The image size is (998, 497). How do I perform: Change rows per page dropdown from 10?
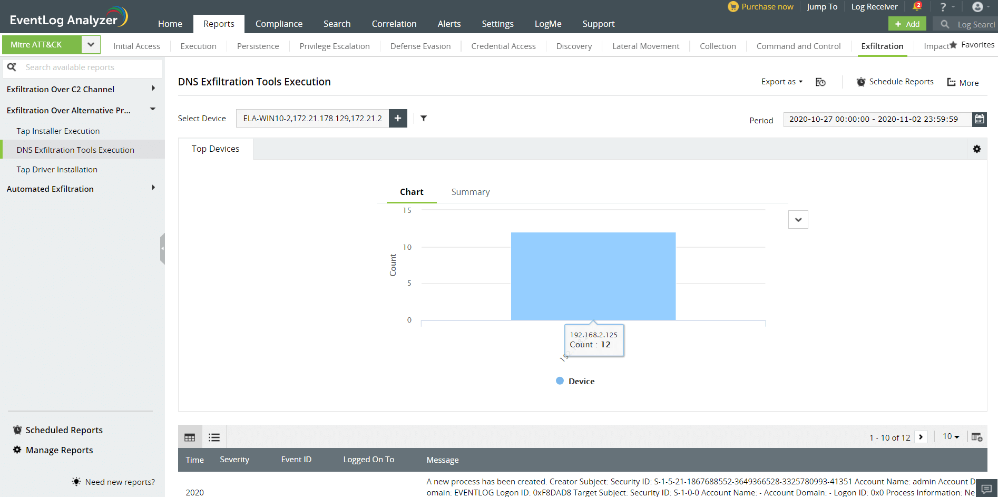point(951,436)
